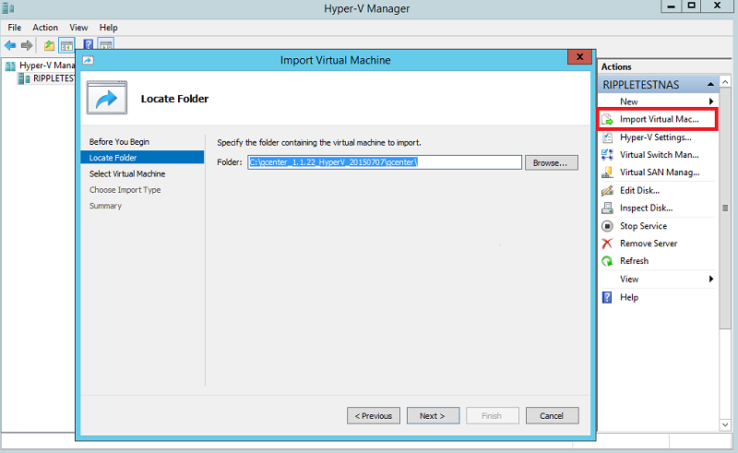Open the Help menu in menu bar
This screenshot has width=738, height=453.
(108, 28)
